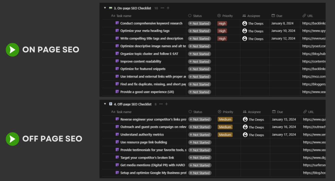Open more options for Off-page SEO Checklist

(x=161, y=104)
